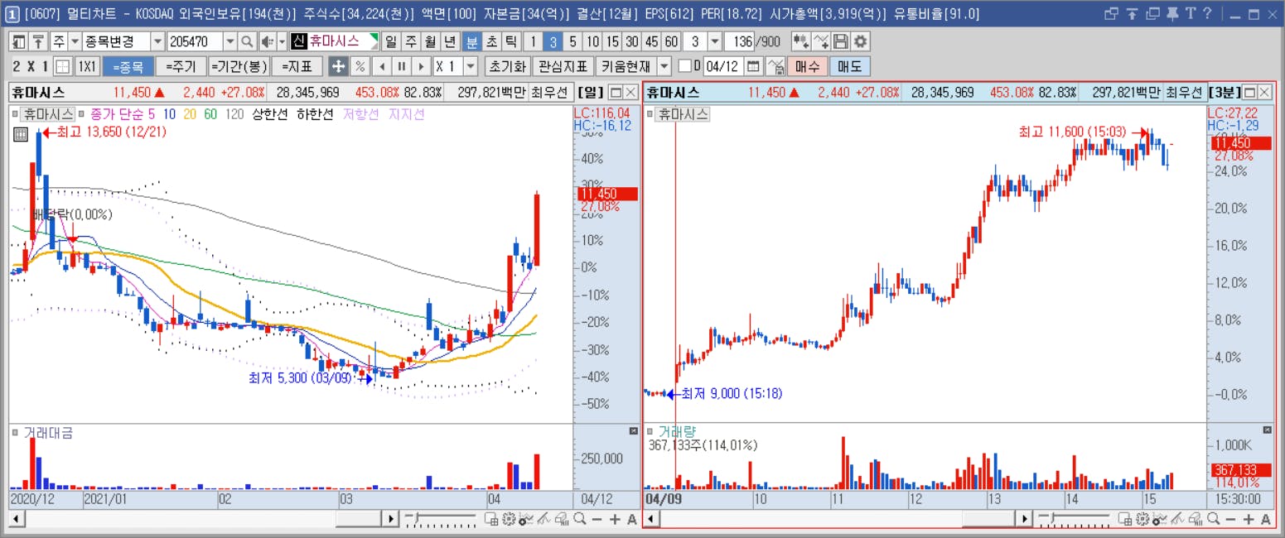Zoom in with plus icon under daily chart
Image resolution: width=1285 pixels, height=538 pixels.
coord(615,519)
